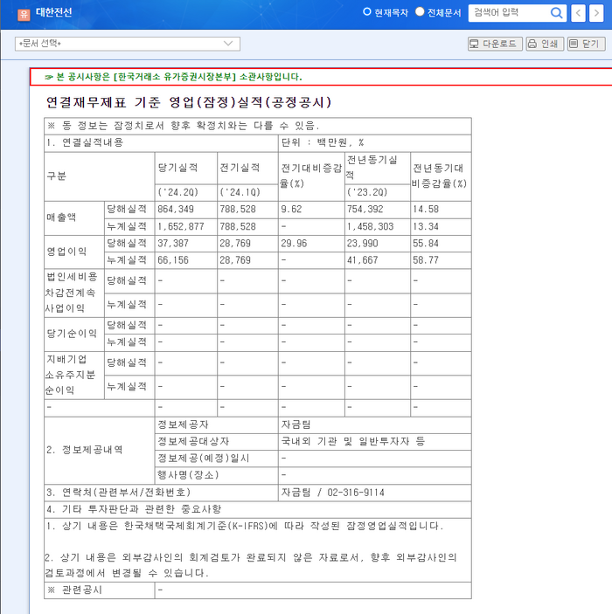The height and width of the screenshot is (614, 612).
Task: Click the 다운로드 button
Action: [x=495, y=44]
